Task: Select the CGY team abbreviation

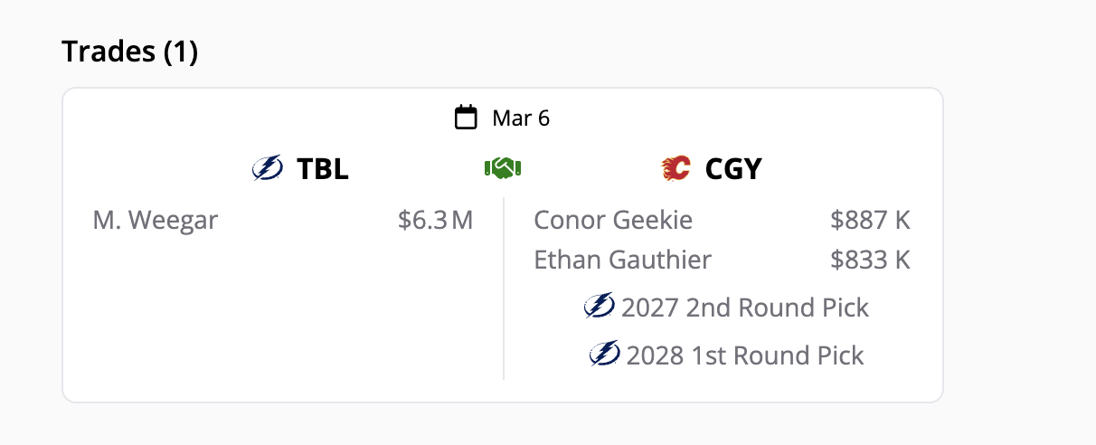Action: (732, 168)
